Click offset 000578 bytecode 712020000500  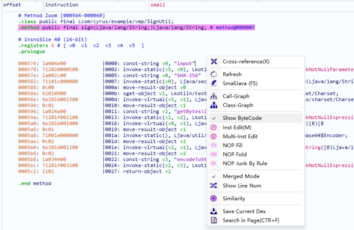pyautogui.click(x=48, y=69)
